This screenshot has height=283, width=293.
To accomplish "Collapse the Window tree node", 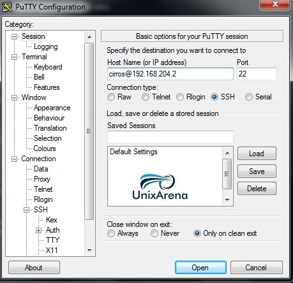I will 14,98.
